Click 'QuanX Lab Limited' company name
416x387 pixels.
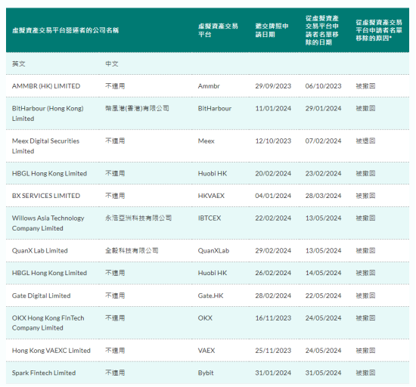40,250
